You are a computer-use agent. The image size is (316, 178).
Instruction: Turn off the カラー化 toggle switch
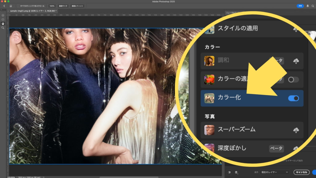pos(293,98)
